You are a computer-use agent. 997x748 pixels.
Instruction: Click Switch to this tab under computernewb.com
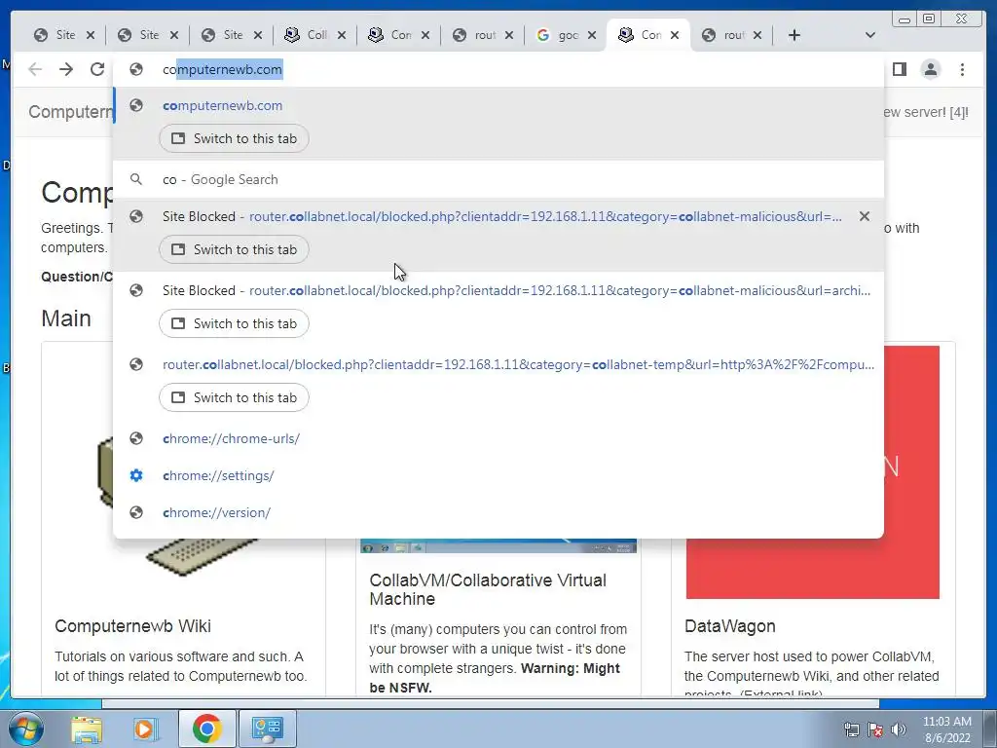tap(234, 138)
